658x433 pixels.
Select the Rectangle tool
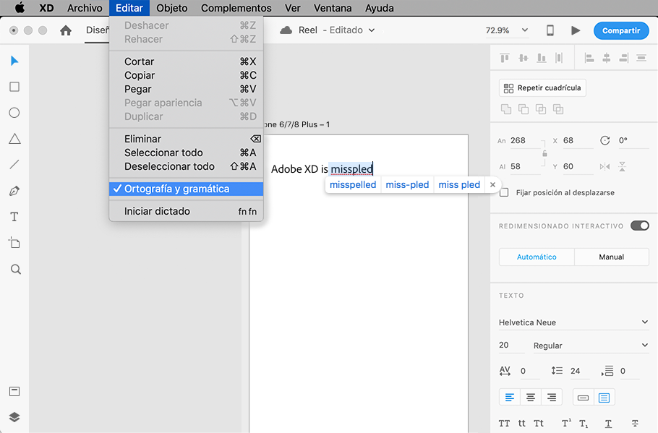14,87
